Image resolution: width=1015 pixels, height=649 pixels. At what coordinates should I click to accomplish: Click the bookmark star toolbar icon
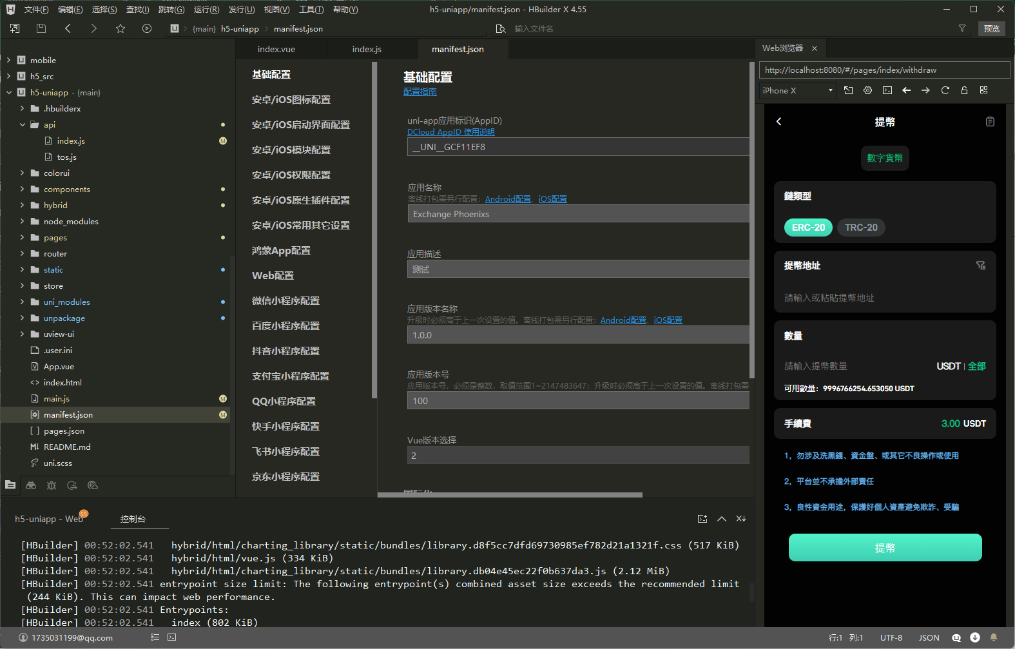pos(121,28)
